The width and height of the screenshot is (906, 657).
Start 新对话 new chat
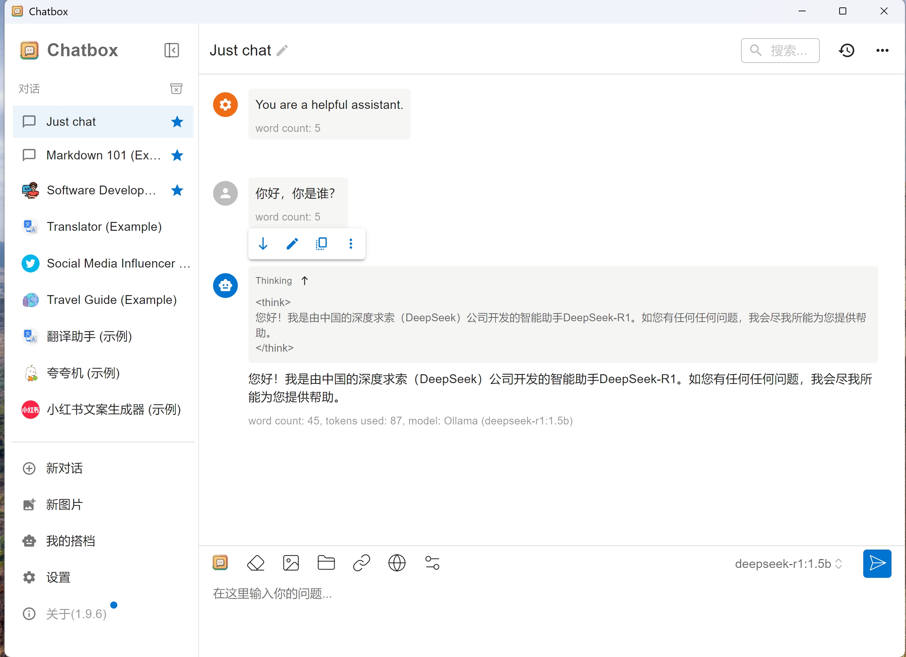pos(103,468)
